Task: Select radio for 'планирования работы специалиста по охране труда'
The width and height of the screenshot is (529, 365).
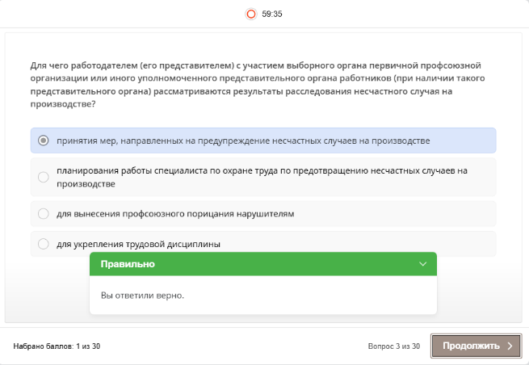Action: coord(43,177)
